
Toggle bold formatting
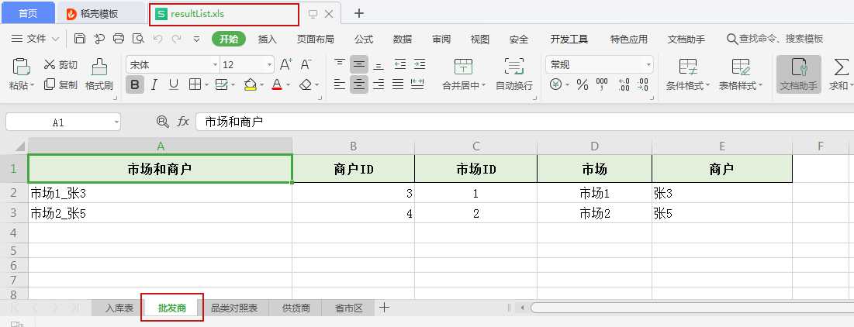tap(135, 84)
